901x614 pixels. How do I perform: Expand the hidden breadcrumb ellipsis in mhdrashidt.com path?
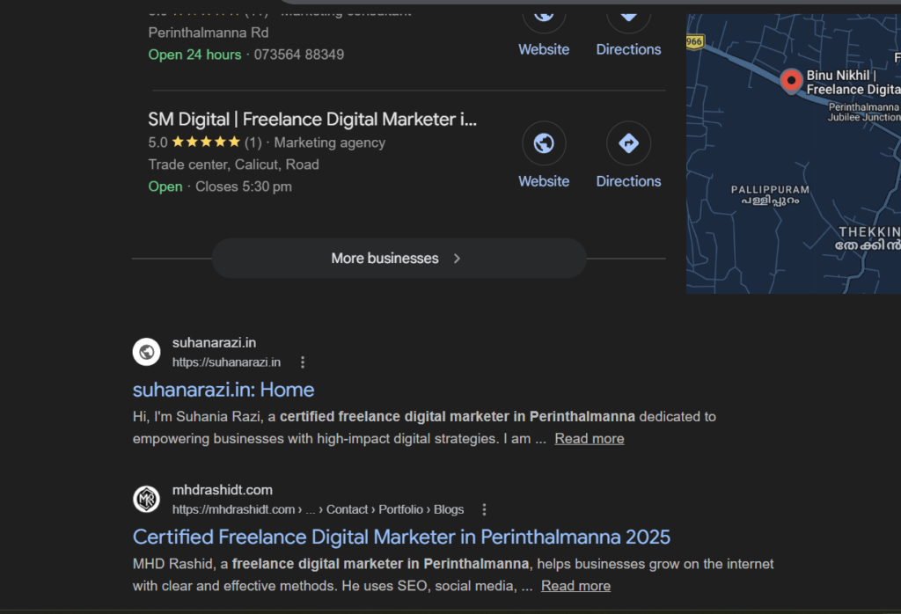pos(310,509)
